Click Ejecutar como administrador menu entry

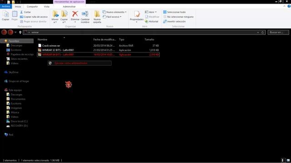(80, 63)
